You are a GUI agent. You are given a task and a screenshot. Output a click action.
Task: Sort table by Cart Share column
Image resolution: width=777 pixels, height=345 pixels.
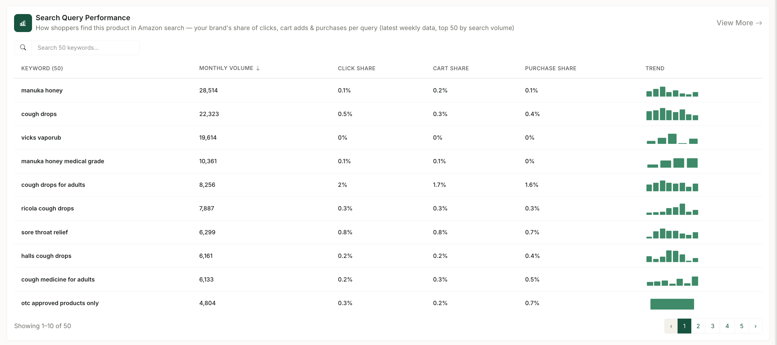(451, 69)
